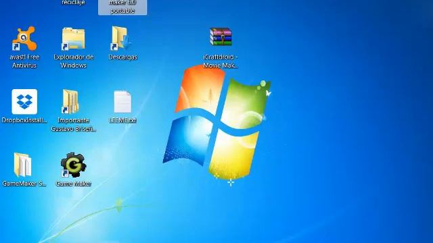The width and height of the screenshot is (433, 243).
Task: Click the 'avast! Free Antivirus' label text
Action: [x=24, y=61]
